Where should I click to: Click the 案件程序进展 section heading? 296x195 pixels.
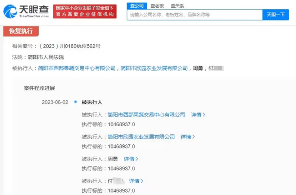39,88
